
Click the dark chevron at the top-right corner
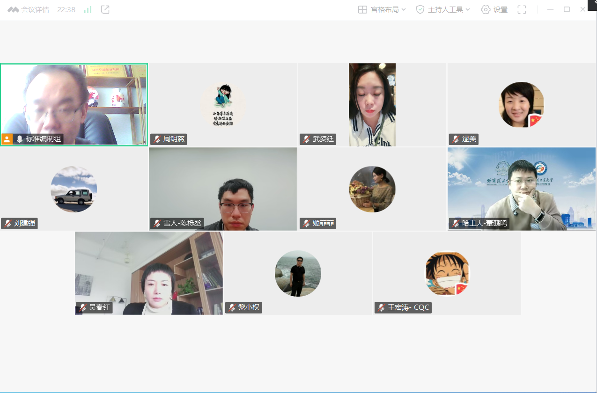592,3
